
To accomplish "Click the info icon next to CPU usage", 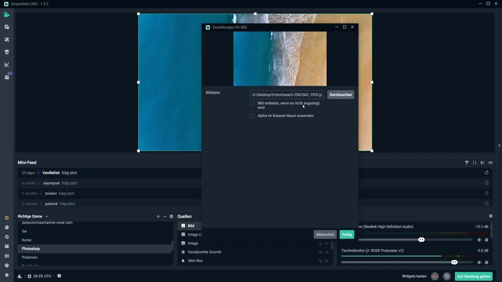I will [59, 276].
